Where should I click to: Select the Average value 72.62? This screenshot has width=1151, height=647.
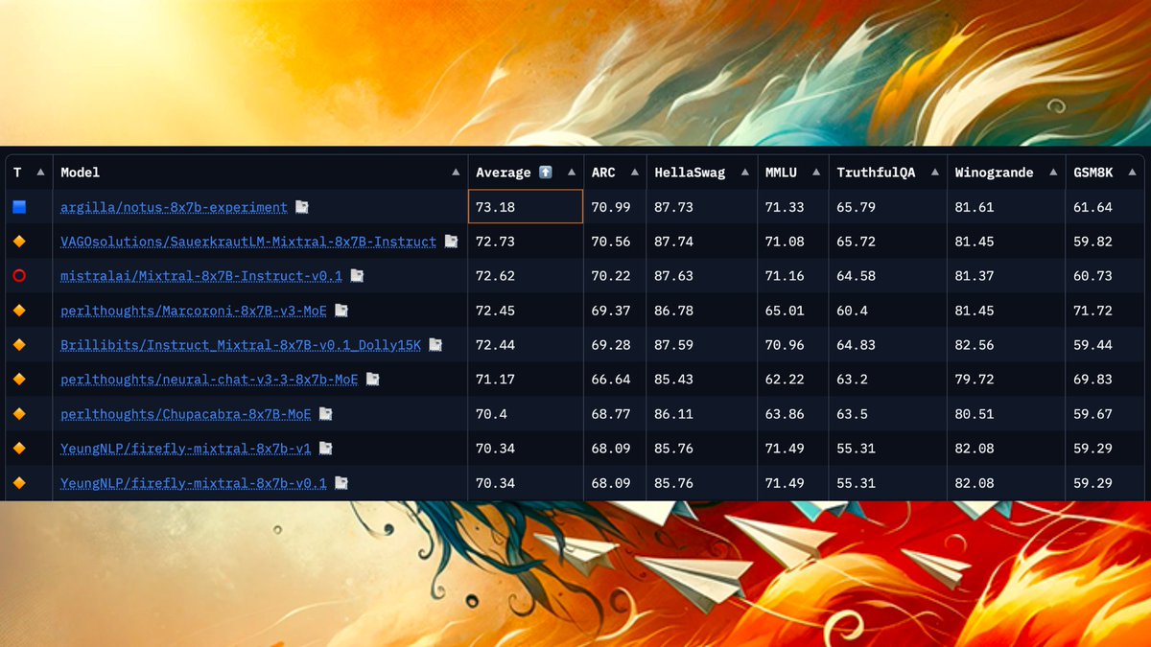click(495, 276)
